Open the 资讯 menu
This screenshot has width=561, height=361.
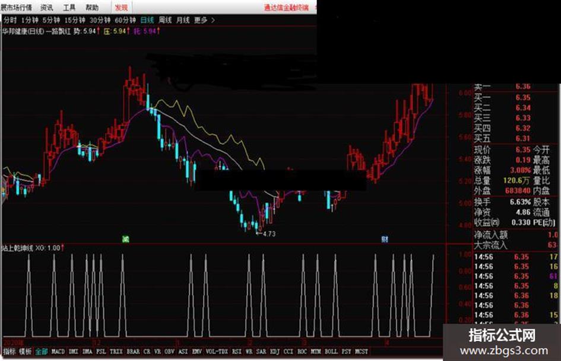pos(46,7)
